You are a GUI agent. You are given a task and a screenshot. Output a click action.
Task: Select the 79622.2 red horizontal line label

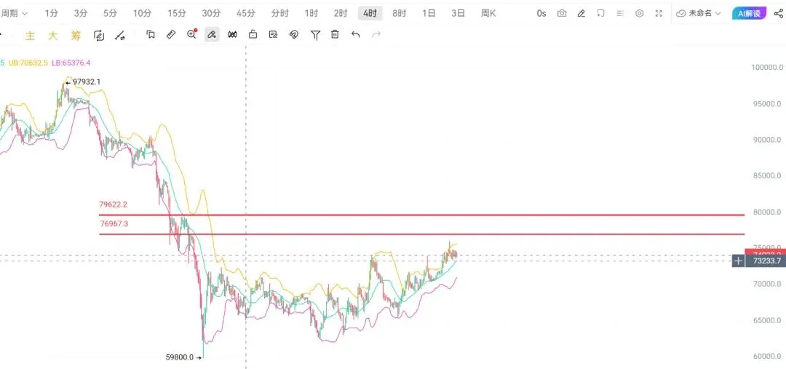114,205
